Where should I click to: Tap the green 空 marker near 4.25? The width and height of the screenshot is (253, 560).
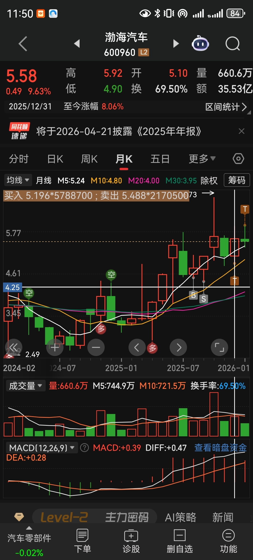29,293
